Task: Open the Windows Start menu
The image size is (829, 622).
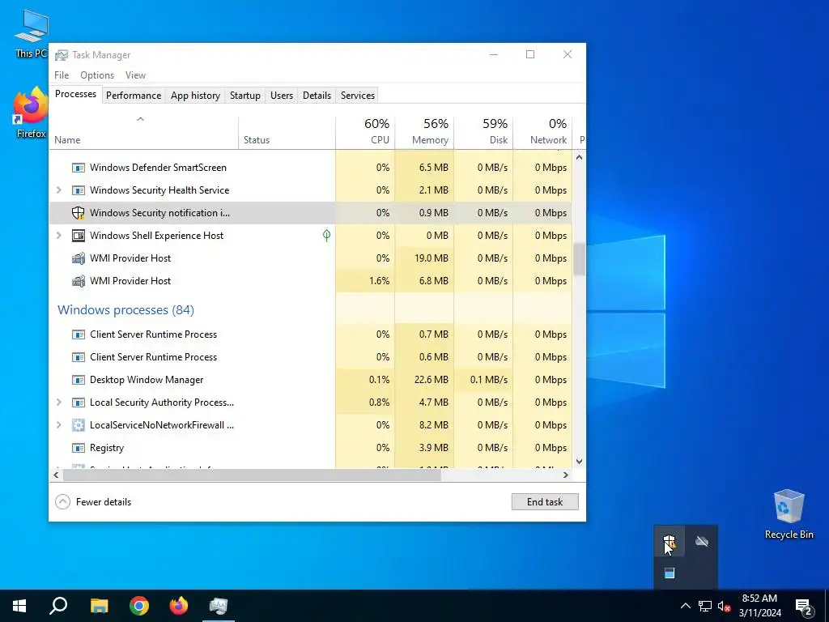Action: click(19, 606)
